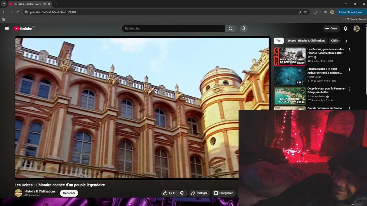Viewport: 367px width, 206px height.
Task: Show more filter chips with right chevron
Action: point(346,41)
